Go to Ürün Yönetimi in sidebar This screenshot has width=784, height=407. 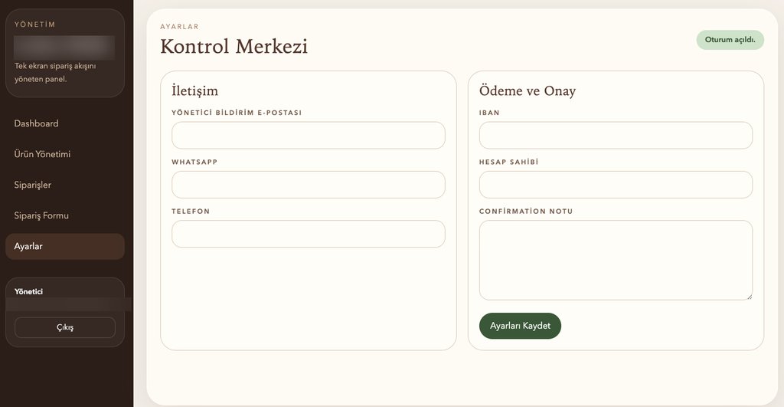[x=42, y=154]
